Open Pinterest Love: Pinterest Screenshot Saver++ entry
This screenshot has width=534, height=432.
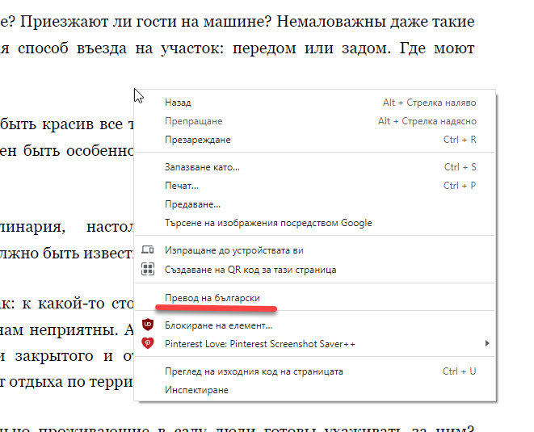pos(315,344)
